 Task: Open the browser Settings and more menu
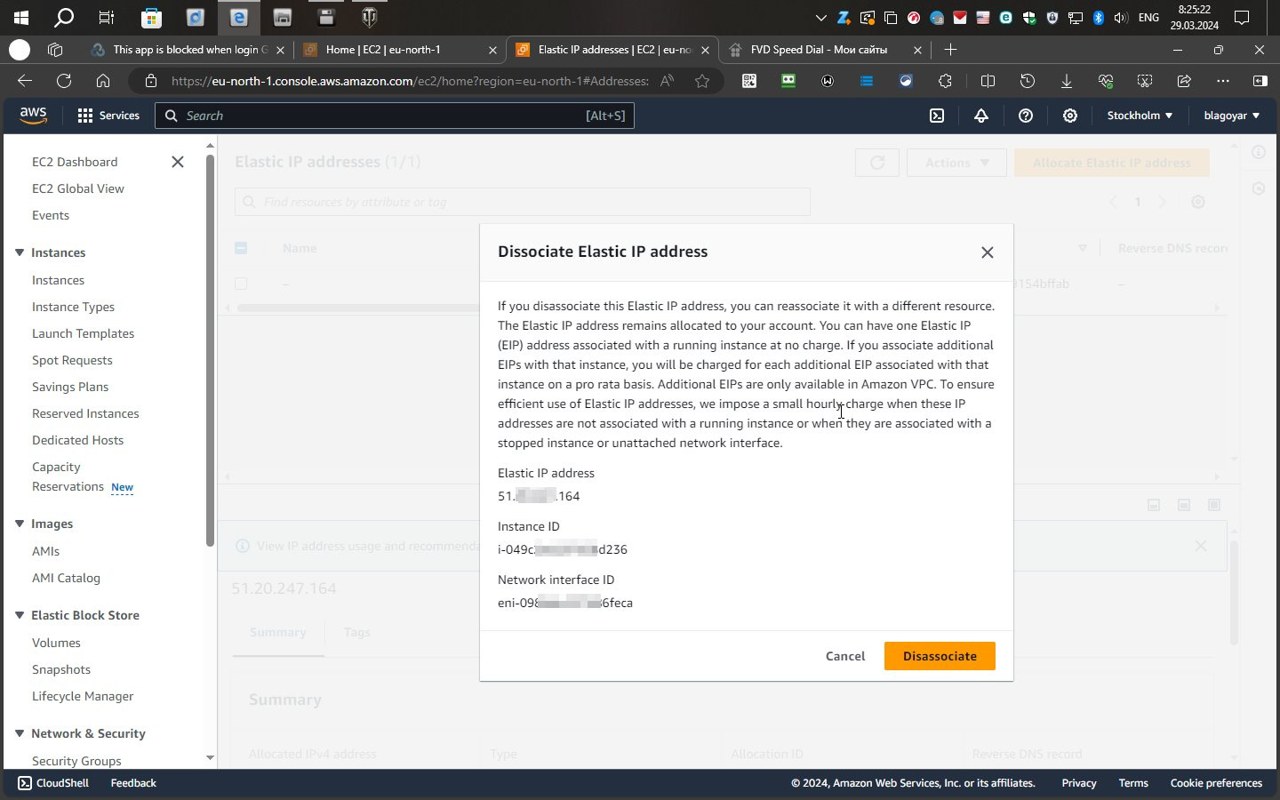pos(1223,81)
